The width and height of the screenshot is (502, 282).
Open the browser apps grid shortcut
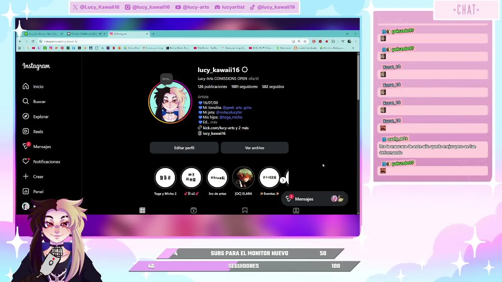click(x=20, y=48)
